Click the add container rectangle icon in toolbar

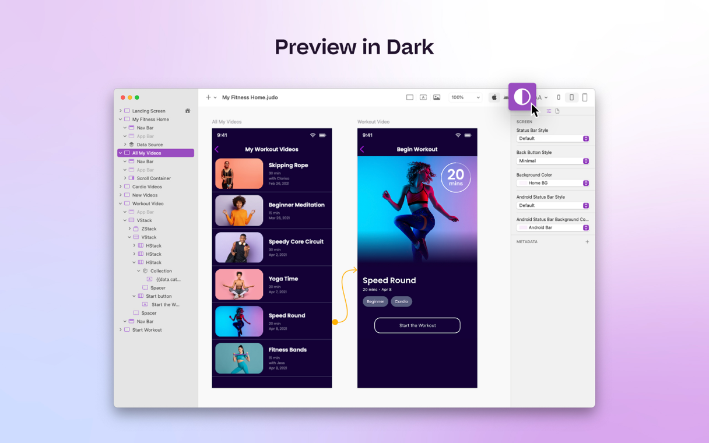pyautogui.click(x=410, y=97)
